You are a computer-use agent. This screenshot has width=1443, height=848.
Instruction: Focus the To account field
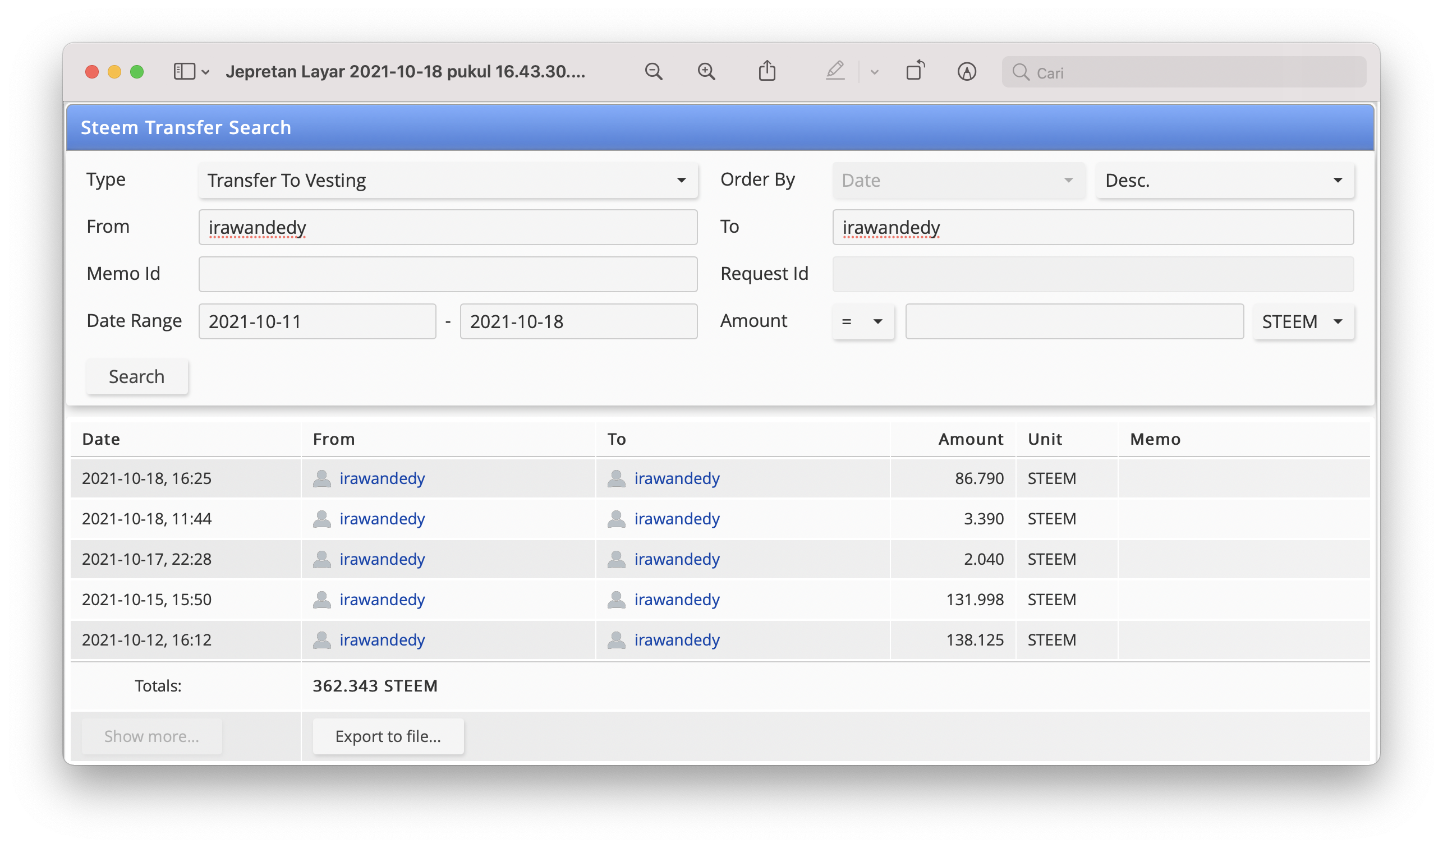click(x=1093, y=227)
